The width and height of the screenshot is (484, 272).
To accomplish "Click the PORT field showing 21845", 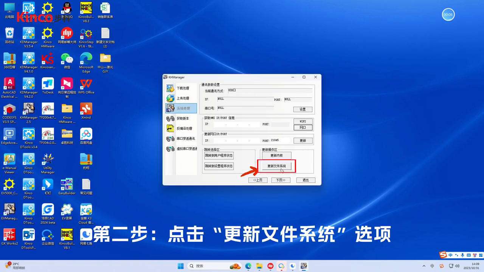I will [280, 140].
